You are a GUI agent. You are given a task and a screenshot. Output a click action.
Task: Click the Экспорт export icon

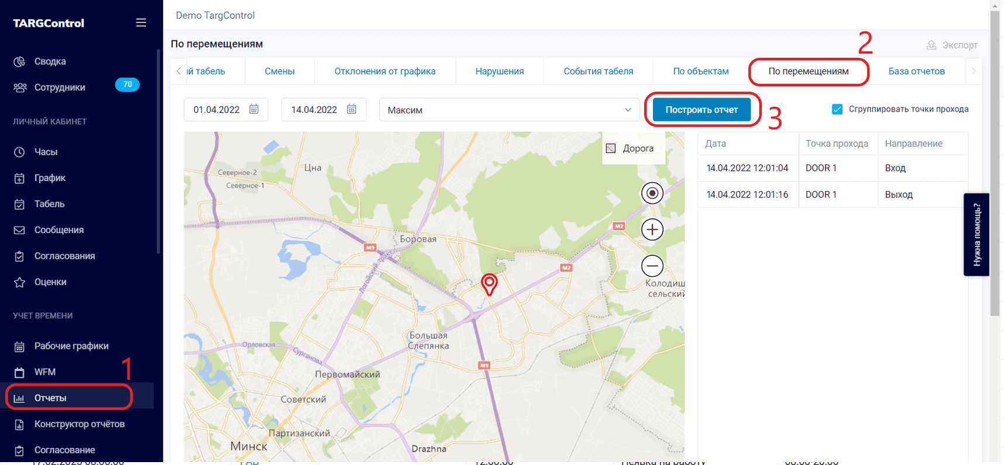point(931,45)
